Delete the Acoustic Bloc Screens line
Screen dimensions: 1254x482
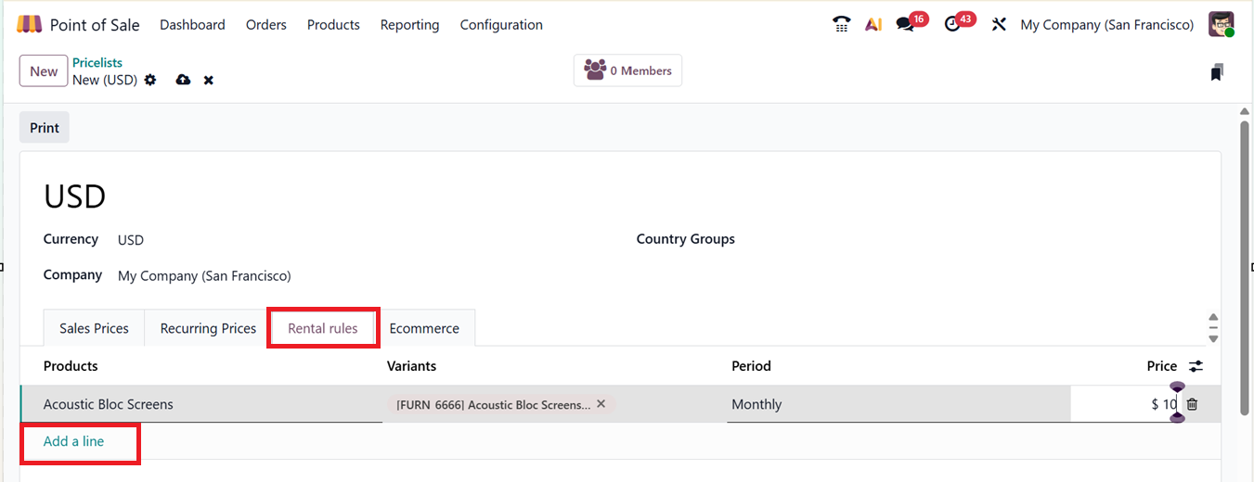click(1193, 404)
